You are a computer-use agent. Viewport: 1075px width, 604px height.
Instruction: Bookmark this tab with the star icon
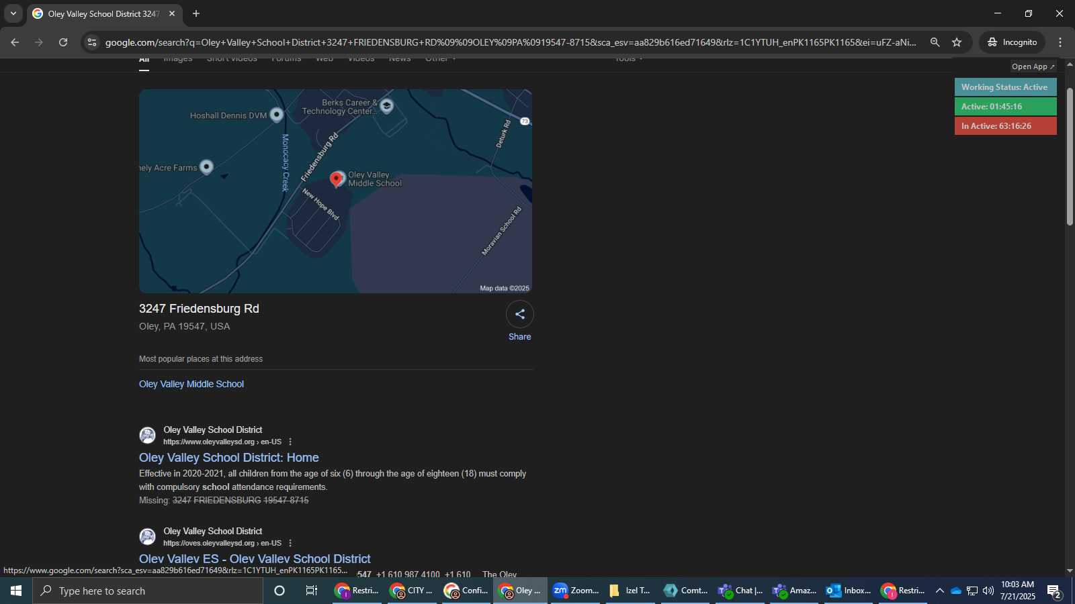pos(957,42)
